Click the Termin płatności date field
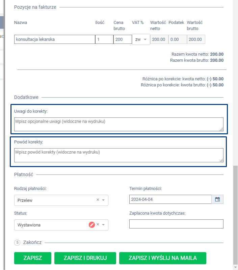238x270 pixels. coord(170,199)
